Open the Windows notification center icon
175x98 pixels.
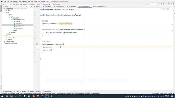coord(172,96)
